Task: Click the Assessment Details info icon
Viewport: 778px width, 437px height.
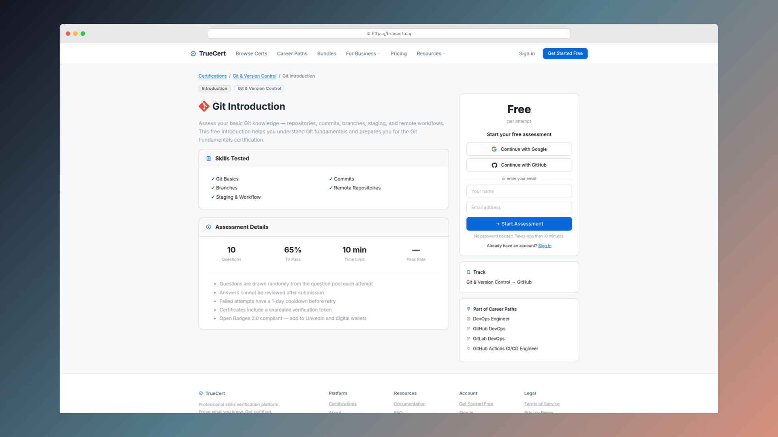Action: click(209, 227)
